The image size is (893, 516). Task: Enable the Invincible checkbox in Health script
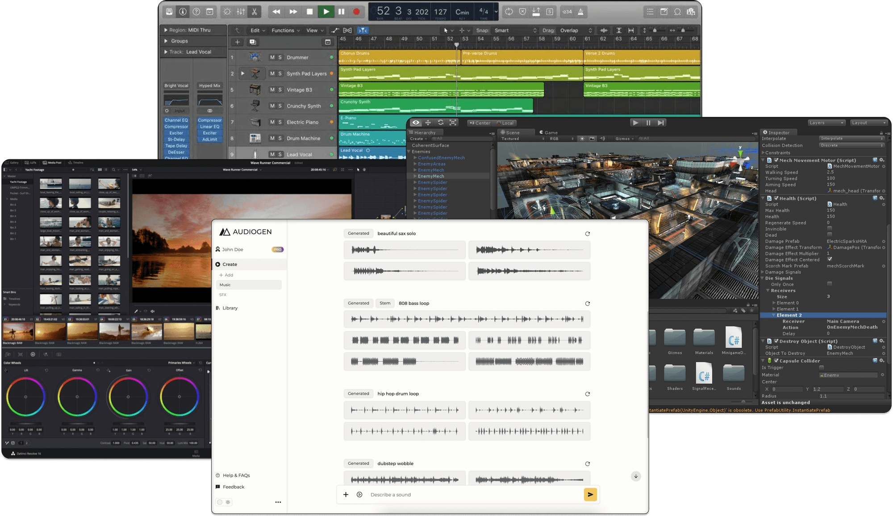[x=829, y=229]
